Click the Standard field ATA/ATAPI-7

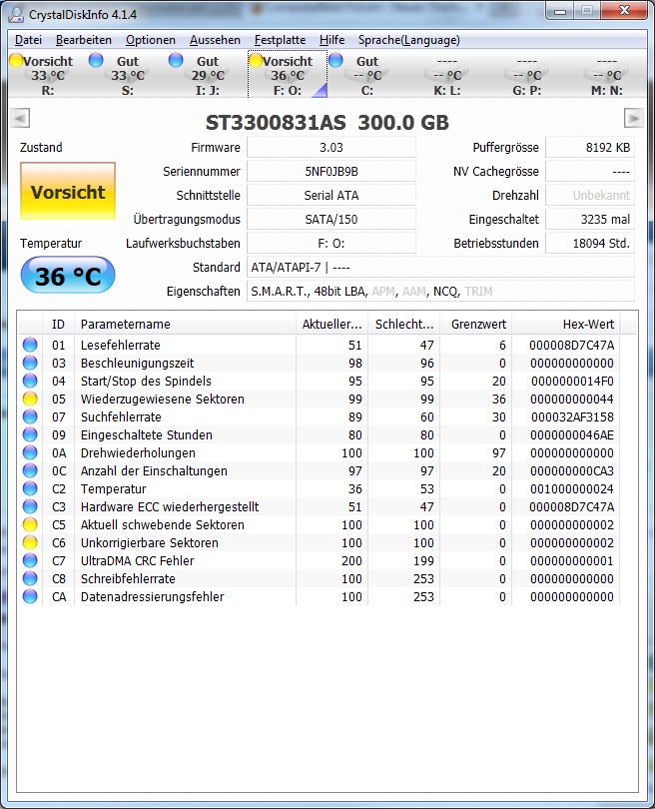pyautogui.click(x=440, y=268)
